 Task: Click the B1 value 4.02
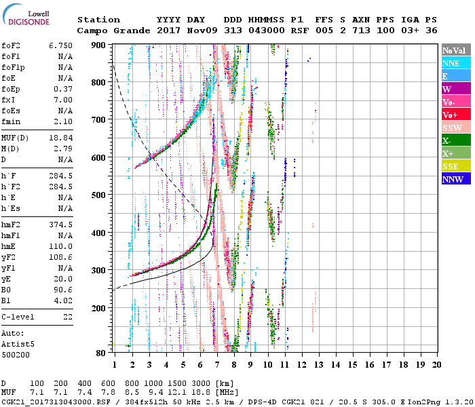[63, 301]
